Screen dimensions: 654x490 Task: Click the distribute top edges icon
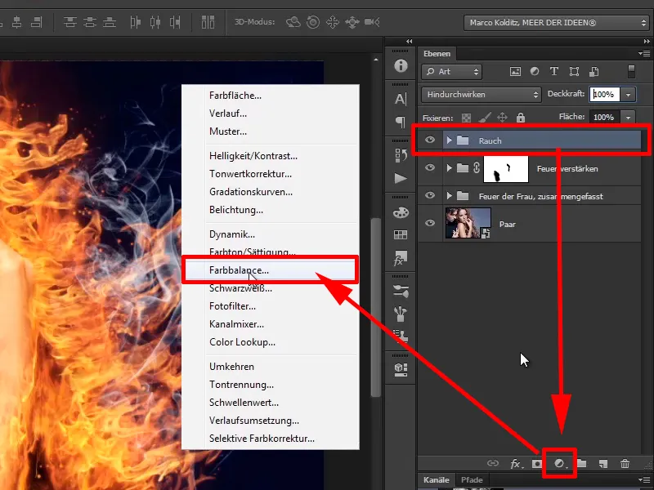(69, 22)
